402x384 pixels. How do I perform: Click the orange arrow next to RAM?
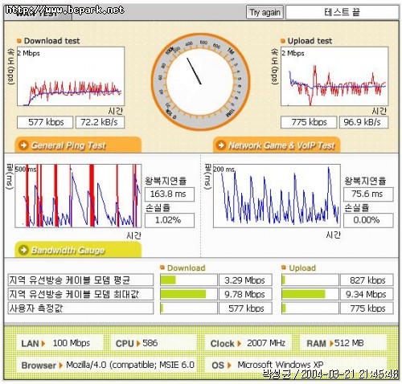332,343
